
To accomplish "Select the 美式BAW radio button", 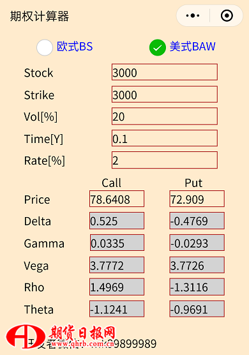I will coord(158,47).
